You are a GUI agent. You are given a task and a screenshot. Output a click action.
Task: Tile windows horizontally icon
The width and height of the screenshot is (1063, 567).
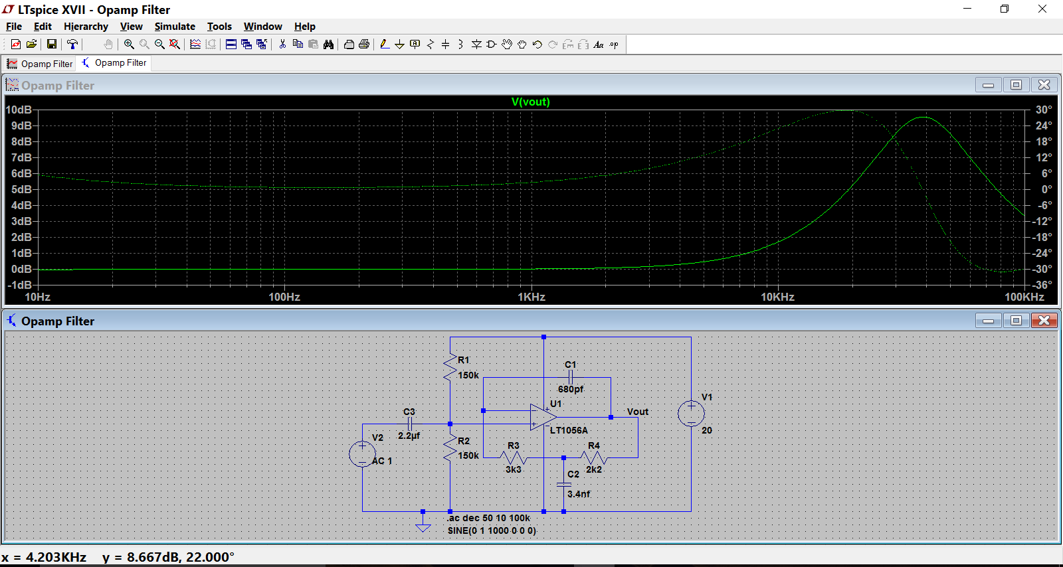(231, 44)
